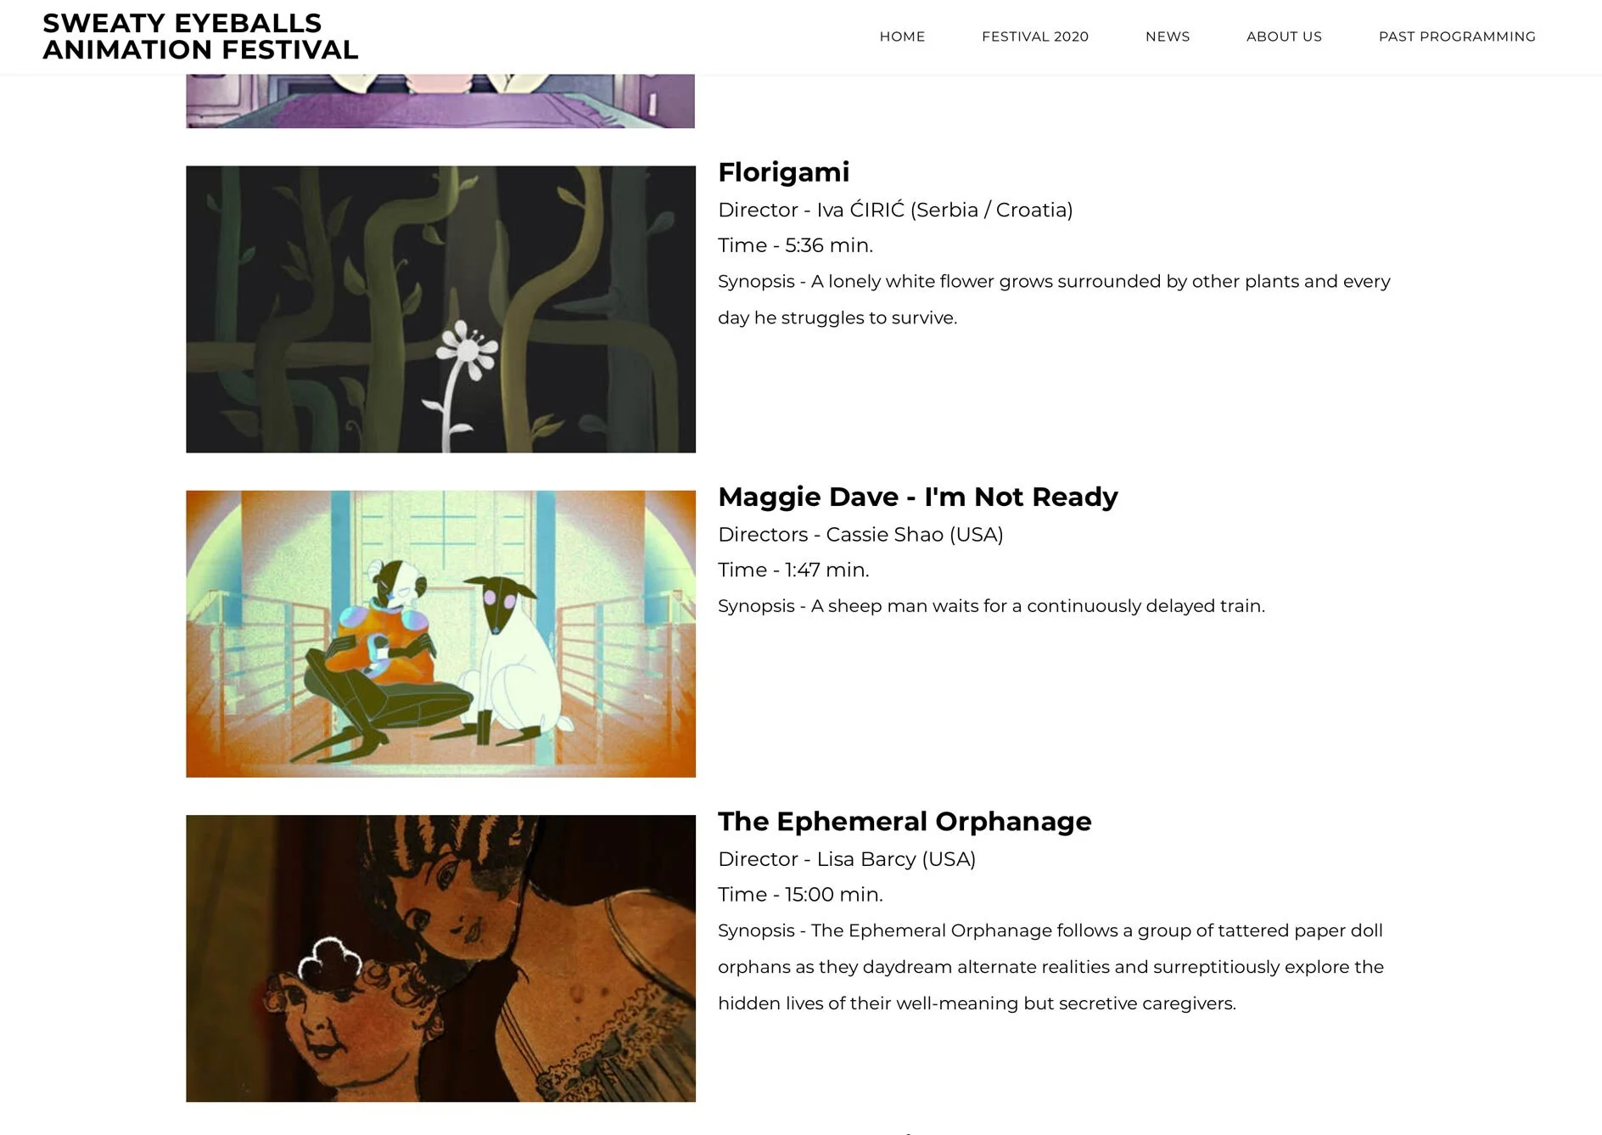Open the Home menu item
The width and height of the screenshot is (1602, 1135).
tap(902, 37)
